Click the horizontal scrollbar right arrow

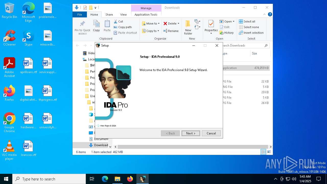pos(271,147)
